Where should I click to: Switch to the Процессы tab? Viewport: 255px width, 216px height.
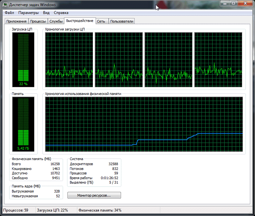point(38,21)
